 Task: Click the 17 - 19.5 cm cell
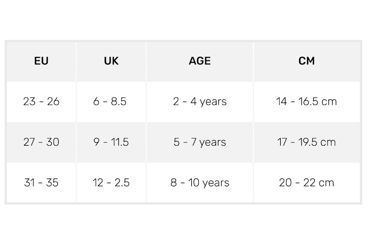(x=306, y=142)
